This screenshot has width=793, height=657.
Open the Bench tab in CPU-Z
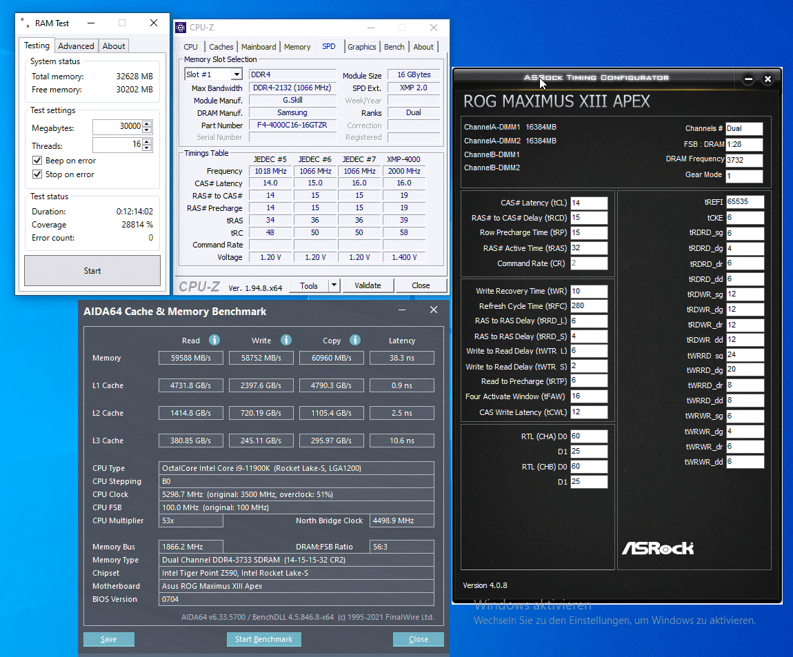pos(394,46)
